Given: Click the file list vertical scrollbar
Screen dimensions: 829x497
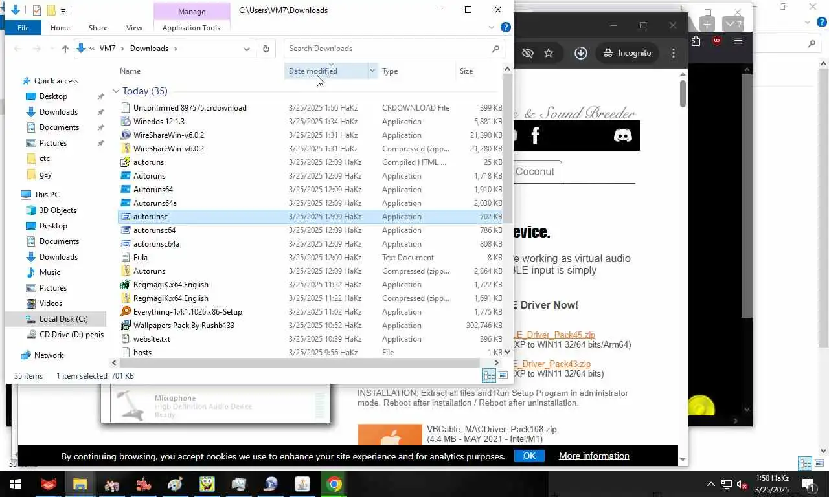Looking at the screenshot, I should 507,149.
